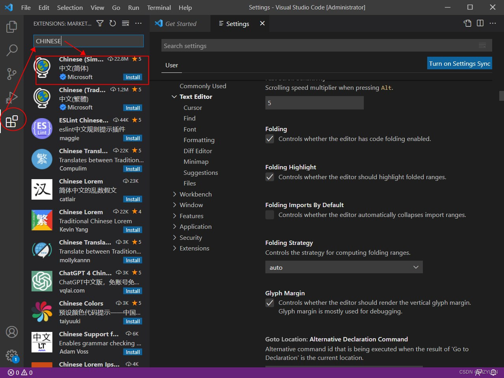This screenshot has width=504, height=378.
Task: Open the Run menu
Action: pos(133,7)
